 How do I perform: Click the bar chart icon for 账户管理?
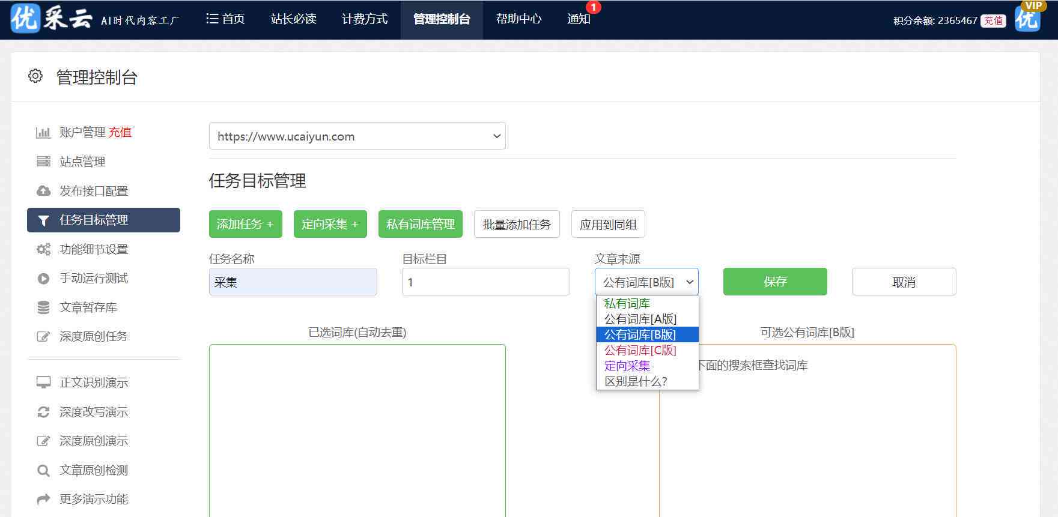coord(43,133)
